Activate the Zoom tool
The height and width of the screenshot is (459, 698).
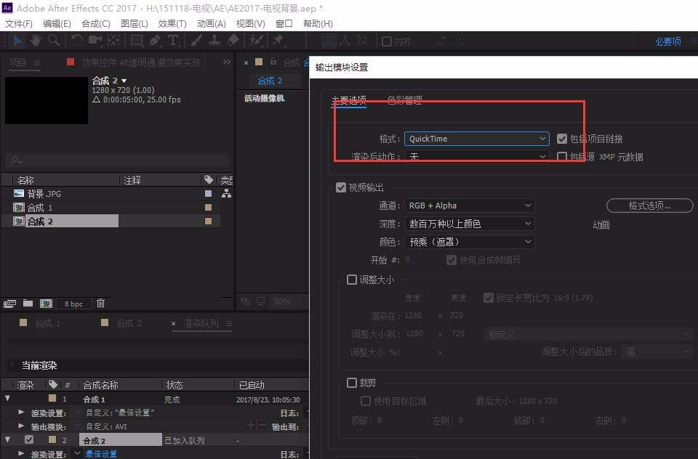(54, 41)
